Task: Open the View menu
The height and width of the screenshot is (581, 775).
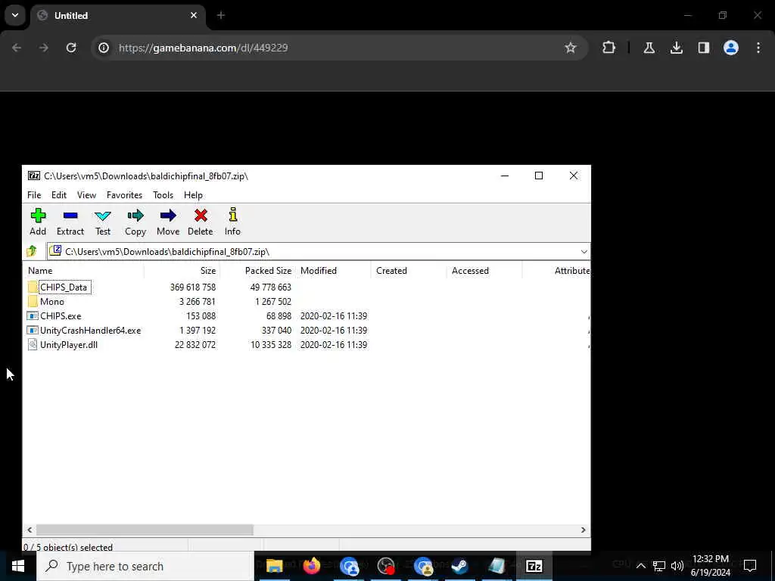Action: click(86, 195)
